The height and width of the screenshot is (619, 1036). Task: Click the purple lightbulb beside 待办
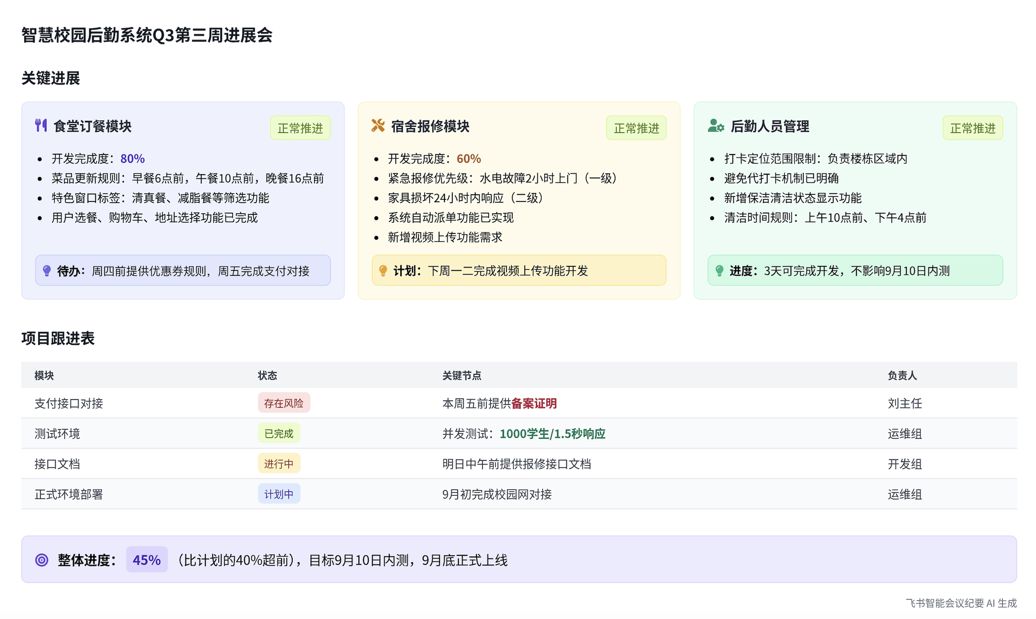[x=47, y=271]
